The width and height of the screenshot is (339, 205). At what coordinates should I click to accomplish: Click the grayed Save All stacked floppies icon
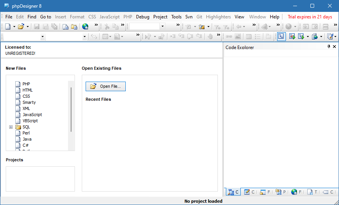point(54,26)
